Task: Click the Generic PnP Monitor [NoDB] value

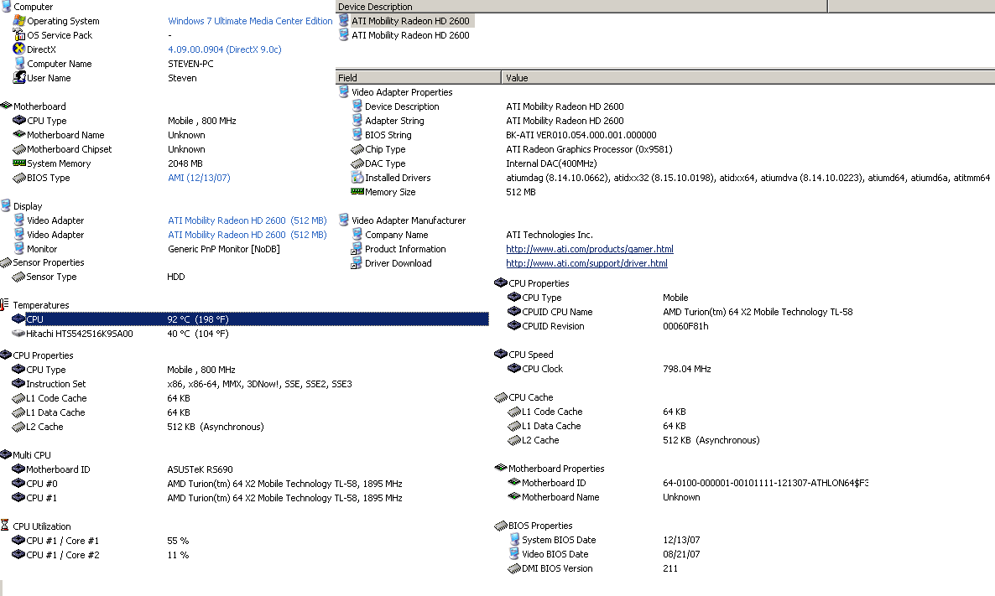Action: [x=223, y=249]
